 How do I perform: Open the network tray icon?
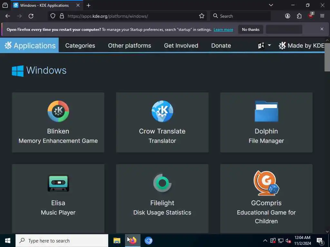281,241
